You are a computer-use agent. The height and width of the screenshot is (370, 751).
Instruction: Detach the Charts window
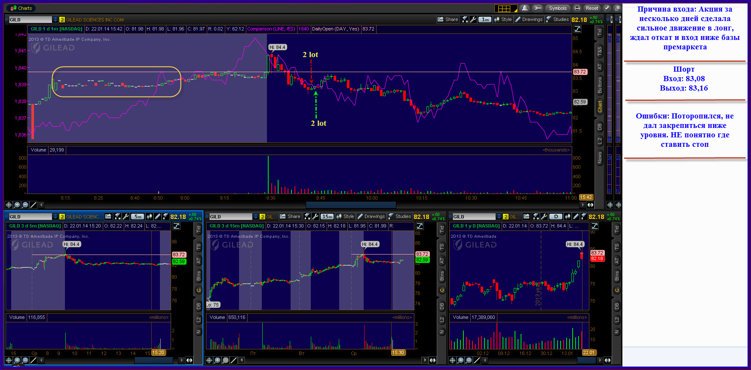(617, 8)
